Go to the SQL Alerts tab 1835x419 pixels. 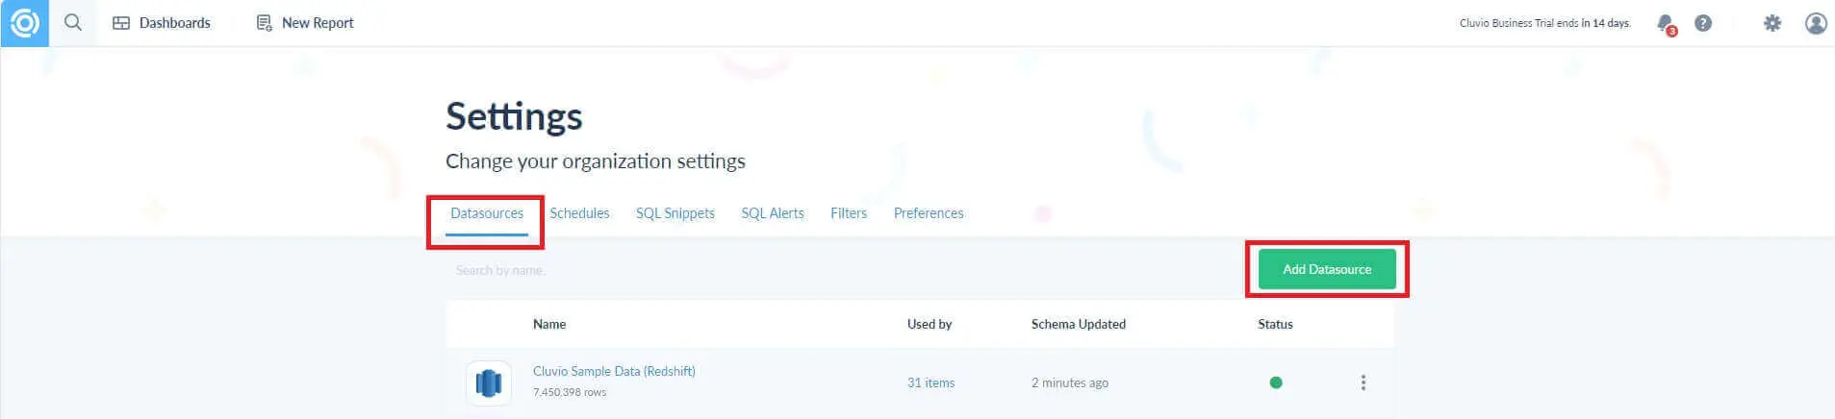[772, 213]
